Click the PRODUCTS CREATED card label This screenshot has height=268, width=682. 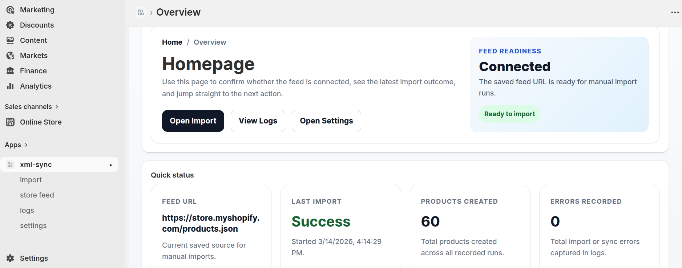pyautogui.click(x=459, y=202)
